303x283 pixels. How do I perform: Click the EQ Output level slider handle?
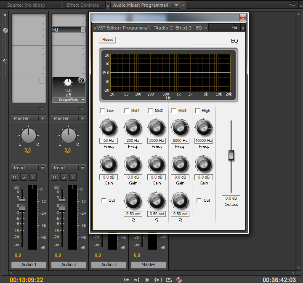[x=231, y=155]
